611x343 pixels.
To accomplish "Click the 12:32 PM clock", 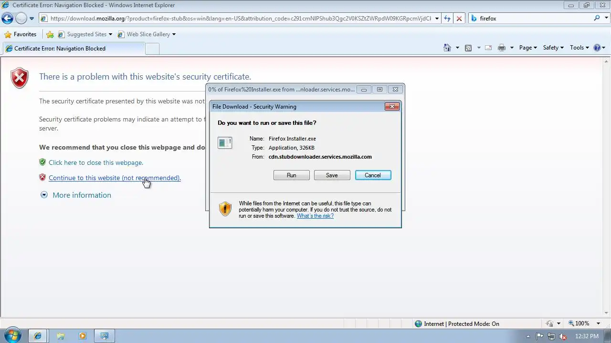I will click(x=587, y=336).
